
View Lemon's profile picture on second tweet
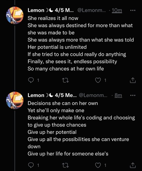[15, 100]
